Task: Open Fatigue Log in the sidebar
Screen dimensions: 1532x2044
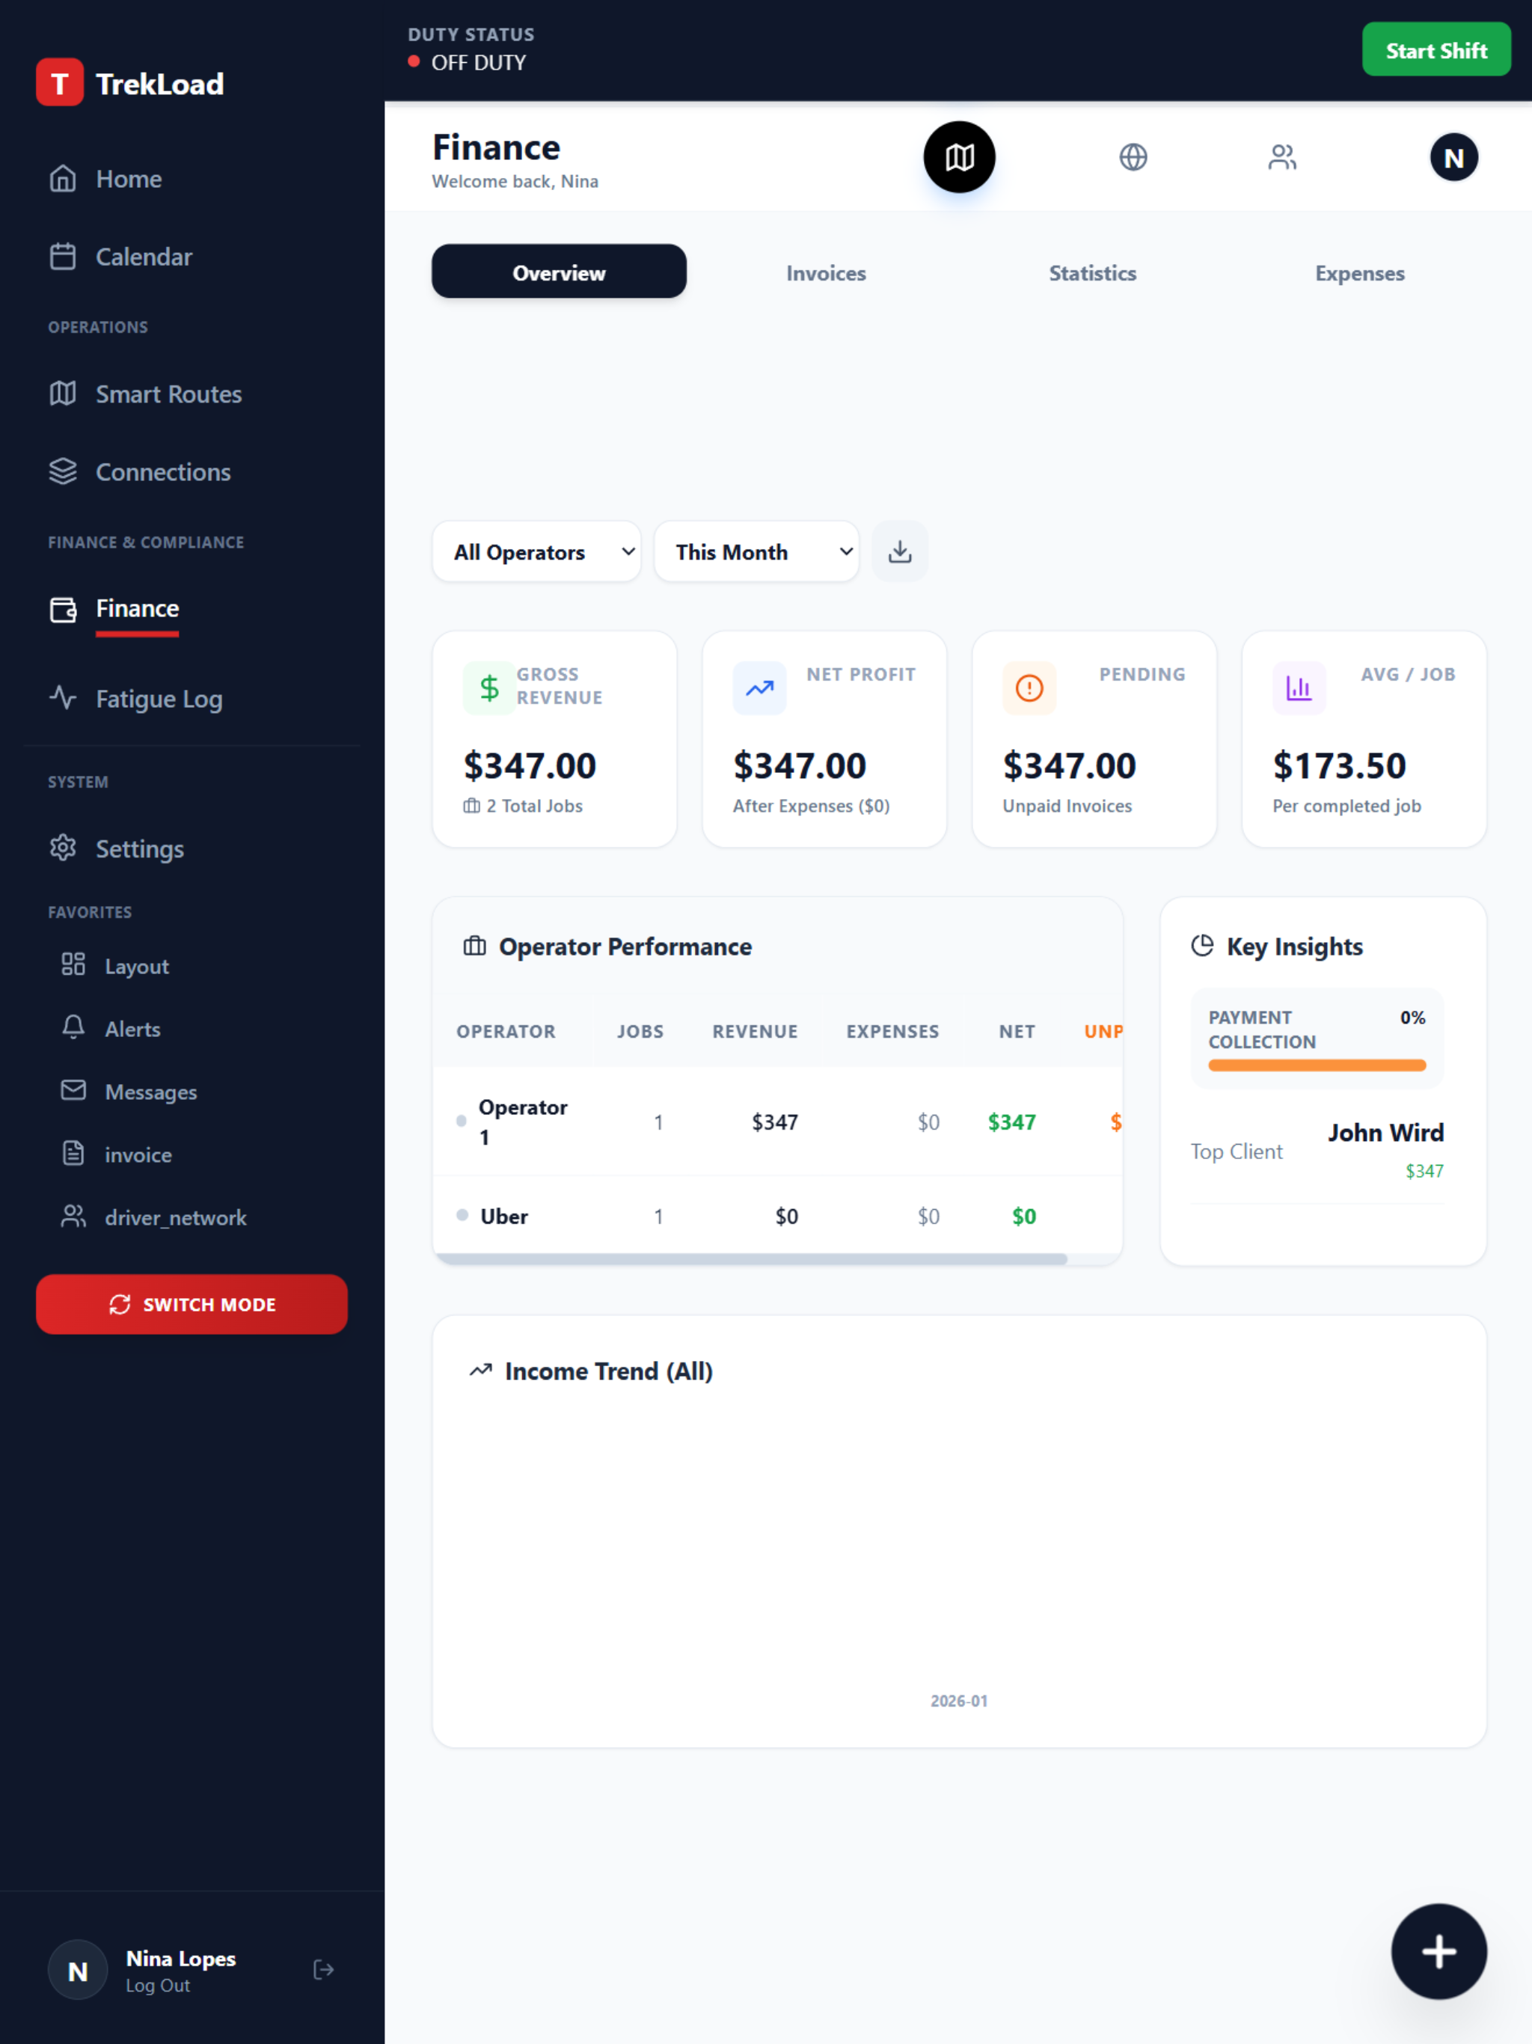Action: 192,697
